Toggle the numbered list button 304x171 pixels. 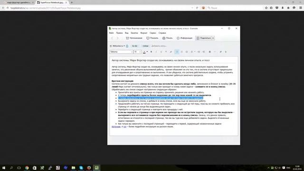click(x=181, y=52)
